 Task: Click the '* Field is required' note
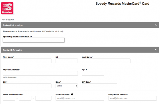(7, 20)
